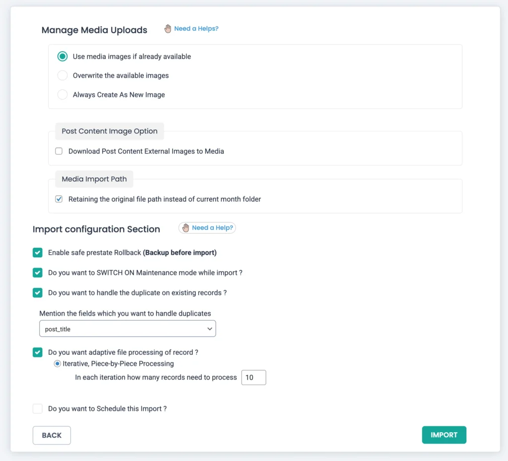
Task: Uncheck adaptive file processing of record
Action: [x=37, y=352]
